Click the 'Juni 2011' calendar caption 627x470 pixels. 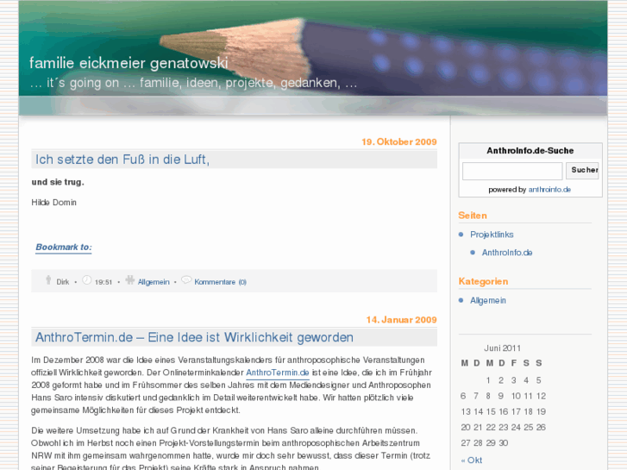tap(502, 348)
